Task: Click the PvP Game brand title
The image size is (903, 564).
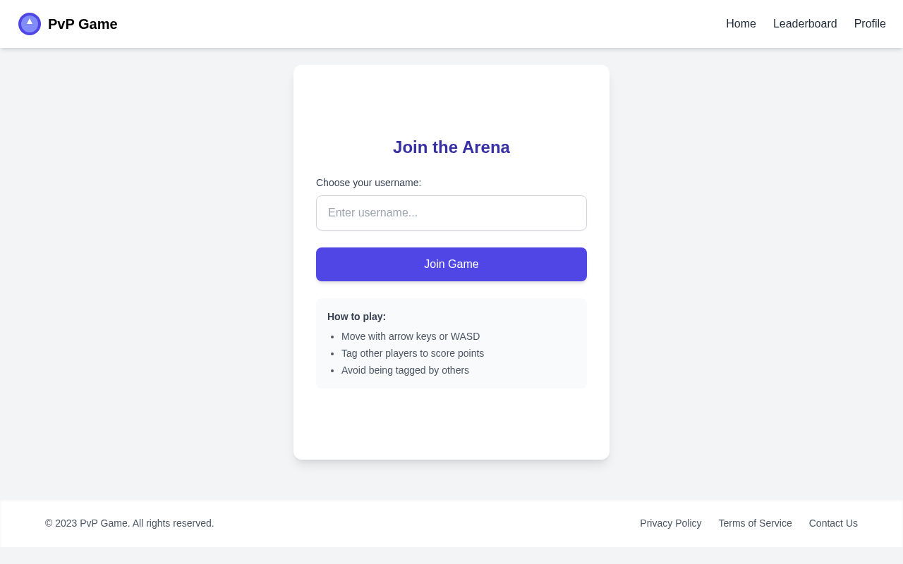Action: pos(83,24)
